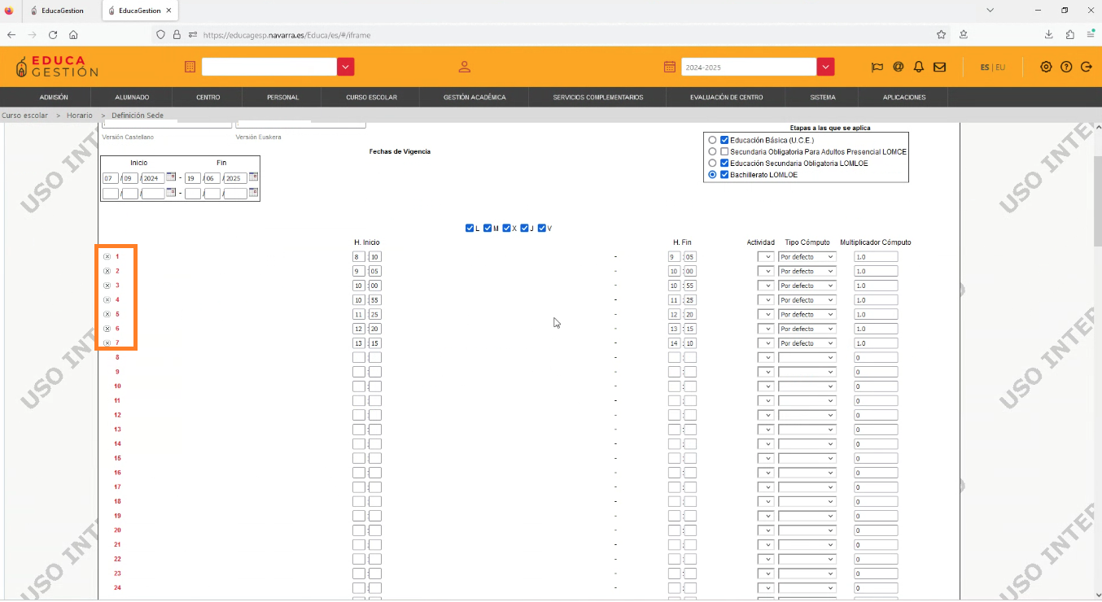Open Actividad dropdown for row 1

click(766, 256)
